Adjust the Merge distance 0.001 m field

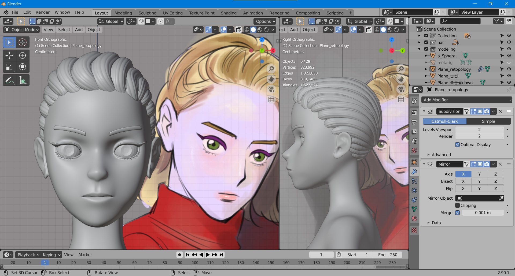[x=483, y=213]
